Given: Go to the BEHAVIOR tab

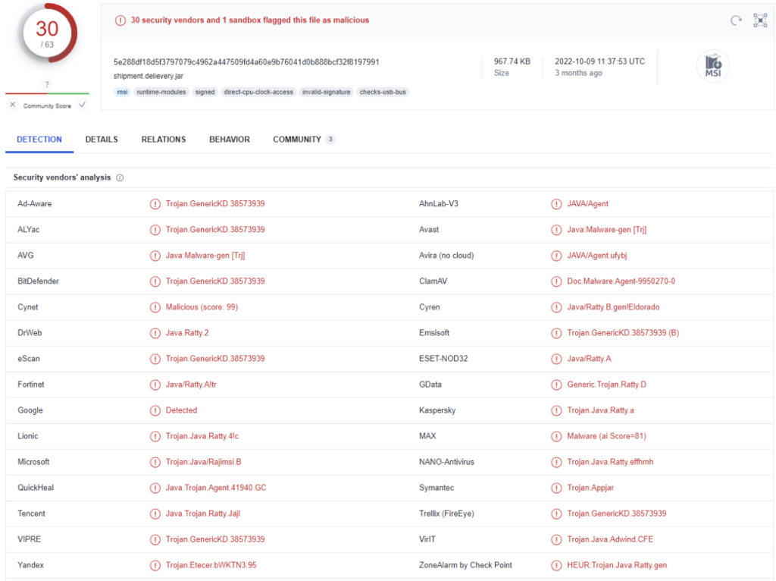Looking at the screenshot, I should click(229, 140).
